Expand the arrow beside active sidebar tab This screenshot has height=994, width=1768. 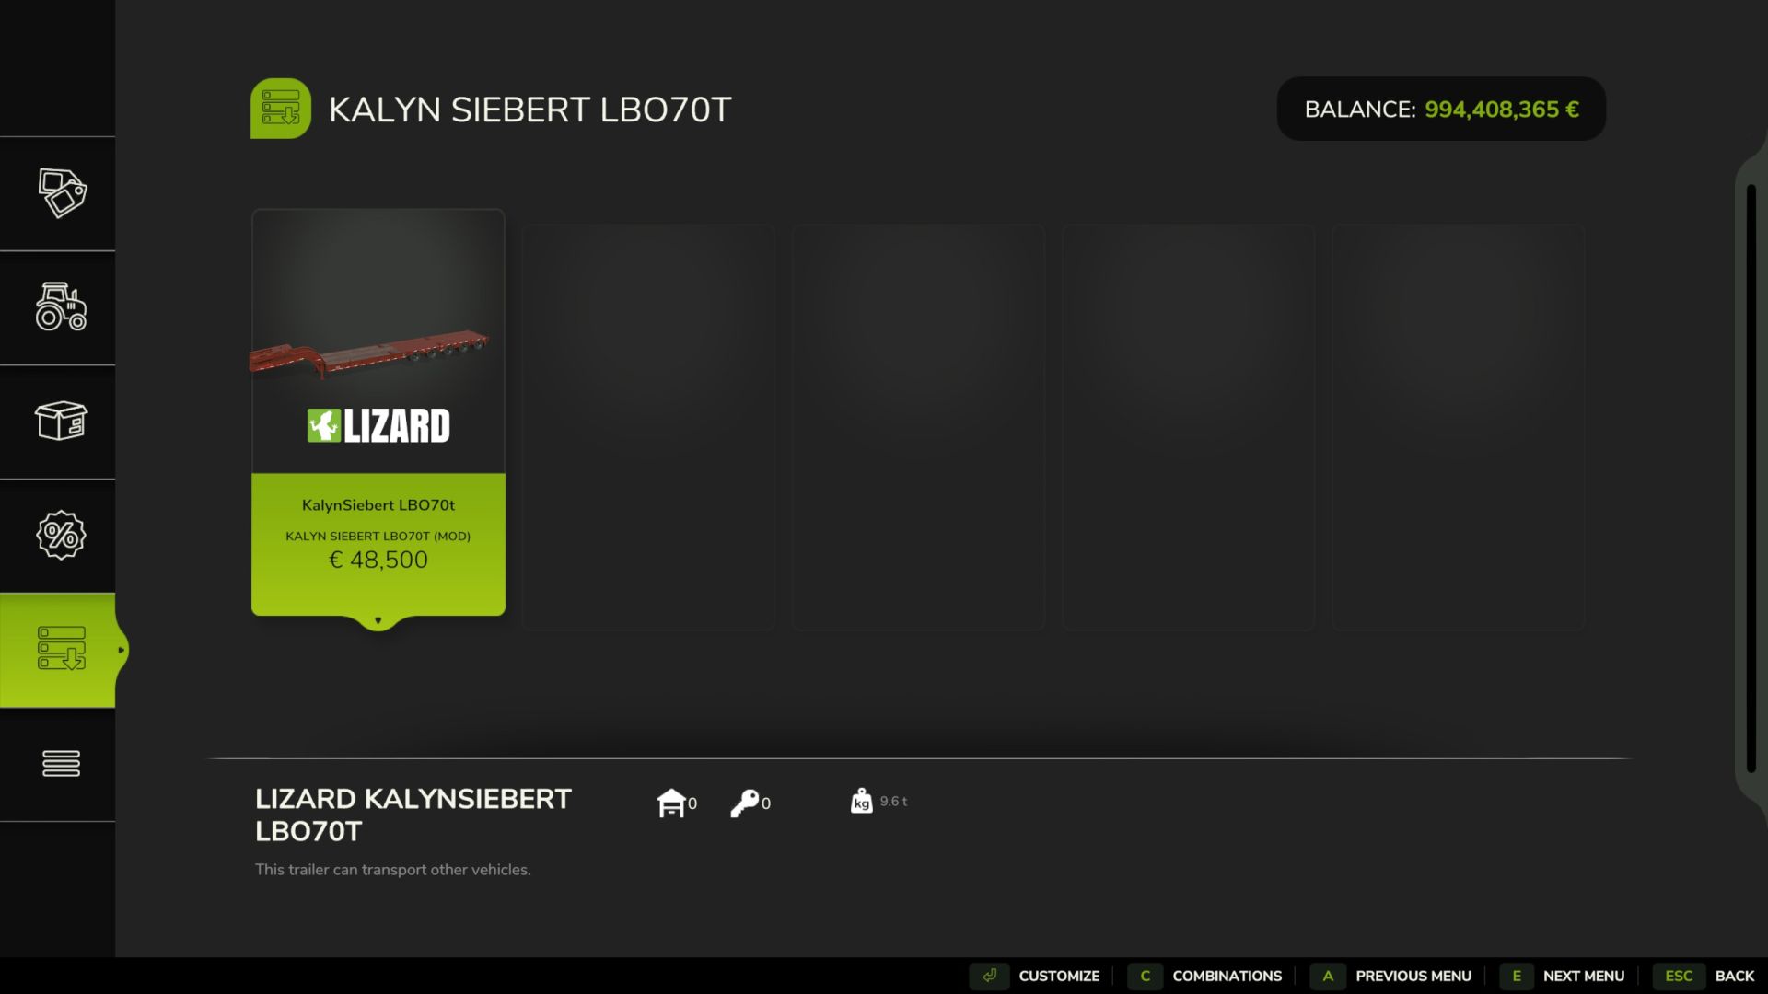[x=121, y=650]
